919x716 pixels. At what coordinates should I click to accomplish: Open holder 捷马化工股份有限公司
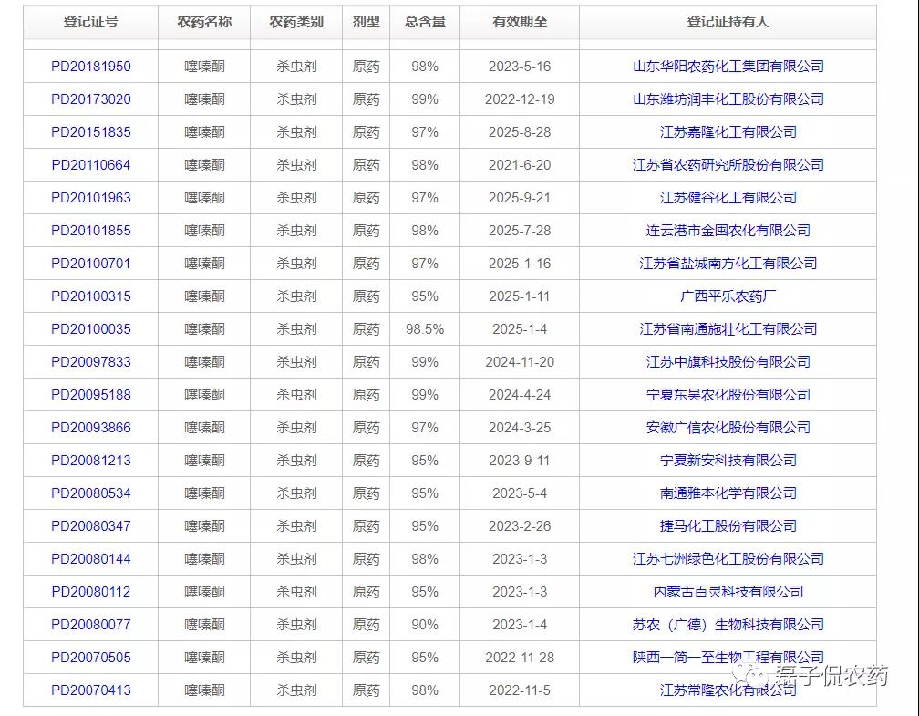pyautogui.click(x=728, y=526)
